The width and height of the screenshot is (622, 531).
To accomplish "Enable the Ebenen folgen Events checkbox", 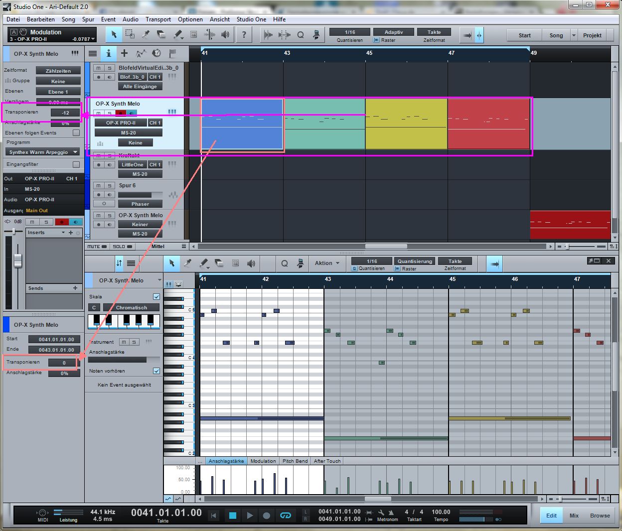I will point(76,133).
